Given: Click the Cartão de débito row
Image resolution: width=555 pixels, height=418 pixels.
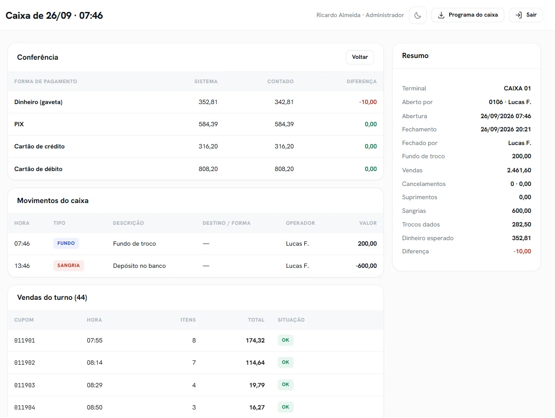Looking at the screenshot, I should pyautogui.click(x=196, y=169).
